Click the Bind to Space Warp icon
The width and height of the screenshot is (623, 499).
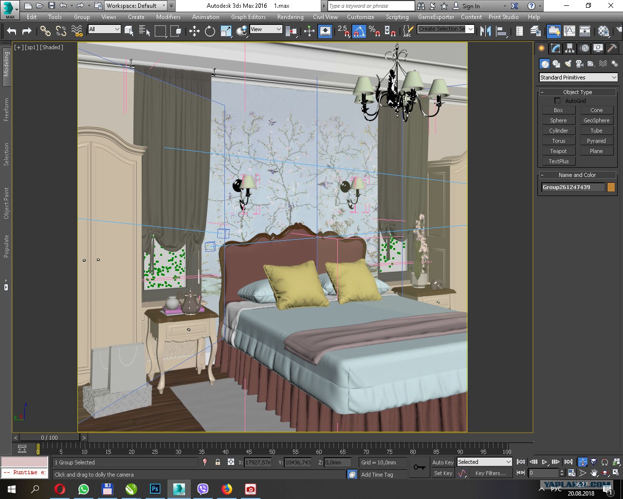coord(77,31)
